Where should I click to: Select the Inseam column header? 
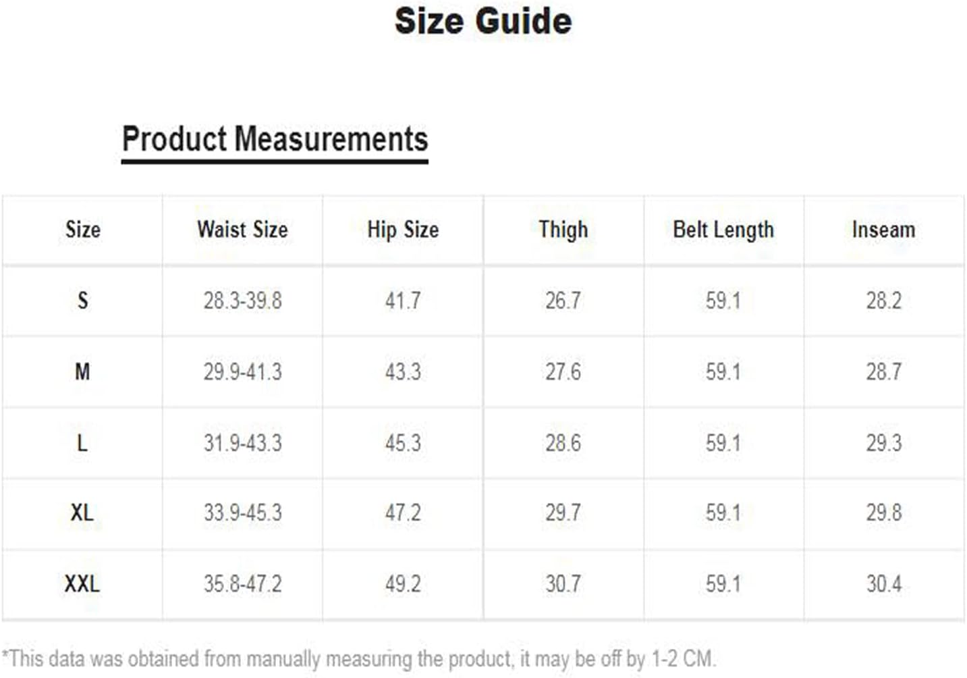tap(883, 230)
